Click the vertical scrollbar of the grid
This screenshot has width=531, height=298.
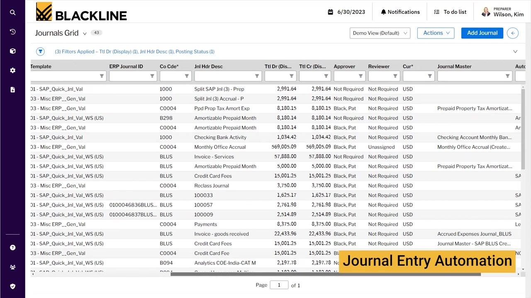(x=523, y=128)
